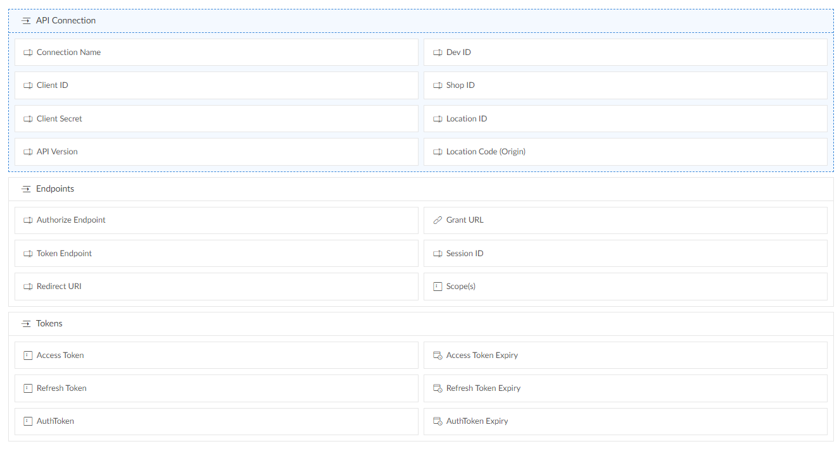
Task: Click the AuthToken Expiry date icon
Action: 438,421
